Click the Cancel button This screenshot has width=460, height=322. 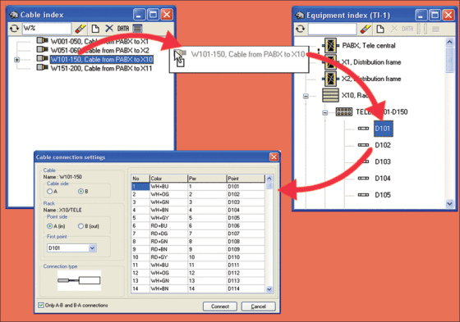click(258, 306)
